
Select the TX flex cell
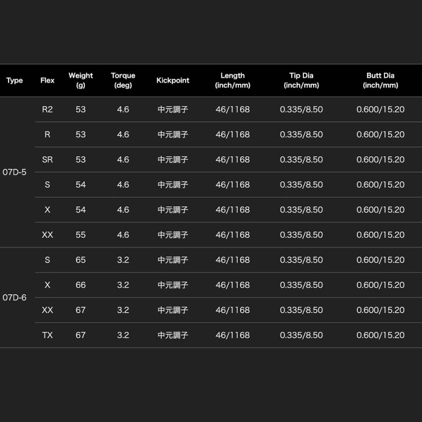47,335
